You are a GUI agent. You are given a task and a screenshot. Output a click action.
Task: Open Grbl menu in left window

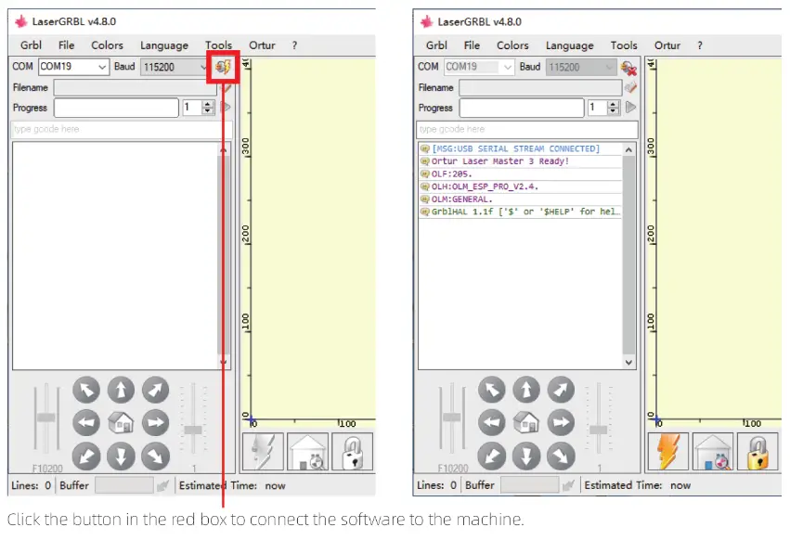point(31,45)
